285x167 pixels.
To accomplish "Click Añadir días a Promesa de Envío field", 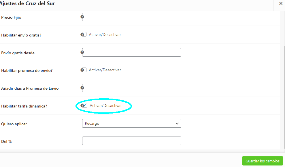I will [x=132, y=88].
